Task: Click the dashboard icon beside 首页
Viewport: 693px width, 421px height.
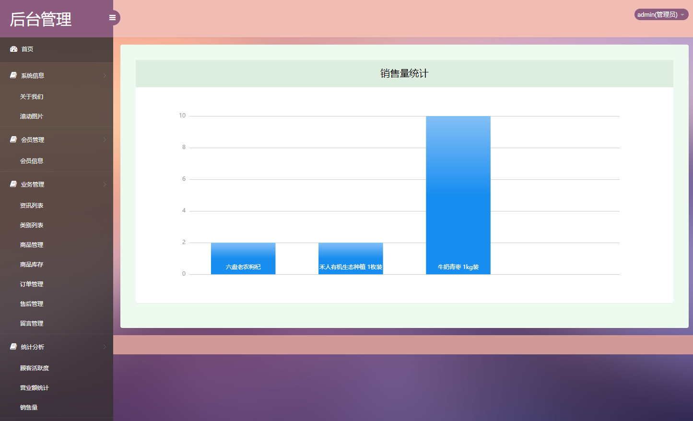Action: click(13, 49)
